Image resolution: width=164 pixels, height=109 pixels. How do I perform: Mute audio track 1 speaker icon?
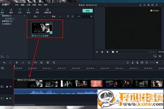pyautogui.click(x=10, y=98)
